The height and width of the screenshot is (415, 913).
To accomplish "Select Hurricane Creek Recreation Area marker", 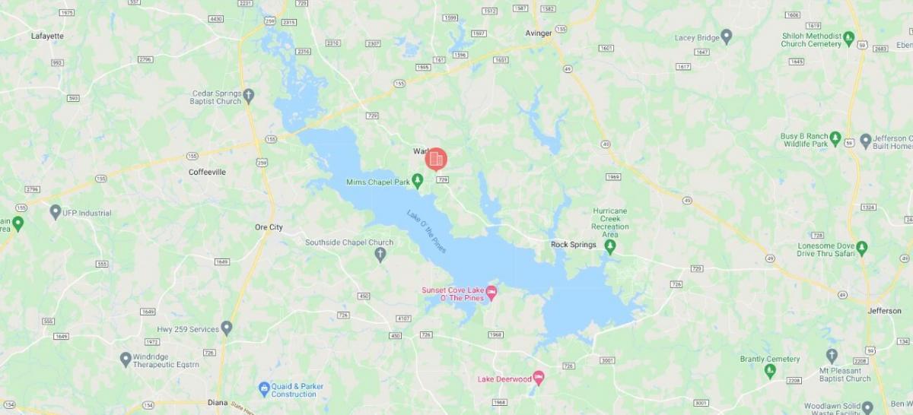I will tap(610, 249).
